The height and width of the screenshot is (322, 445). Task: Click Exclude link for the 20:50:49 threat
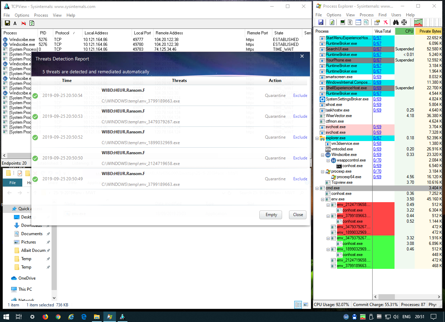[300, 179]
